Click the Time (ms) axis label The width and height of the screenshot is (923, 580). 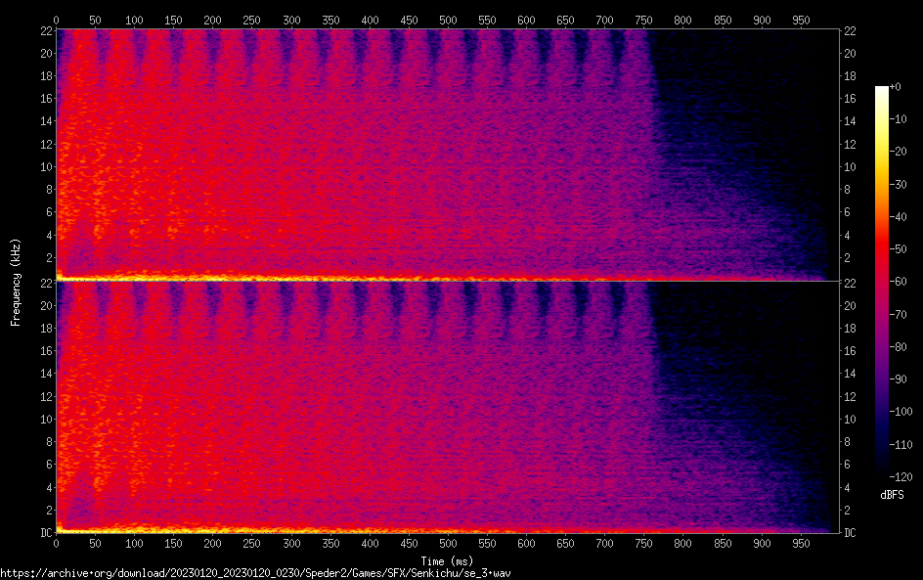pos(447,559)
